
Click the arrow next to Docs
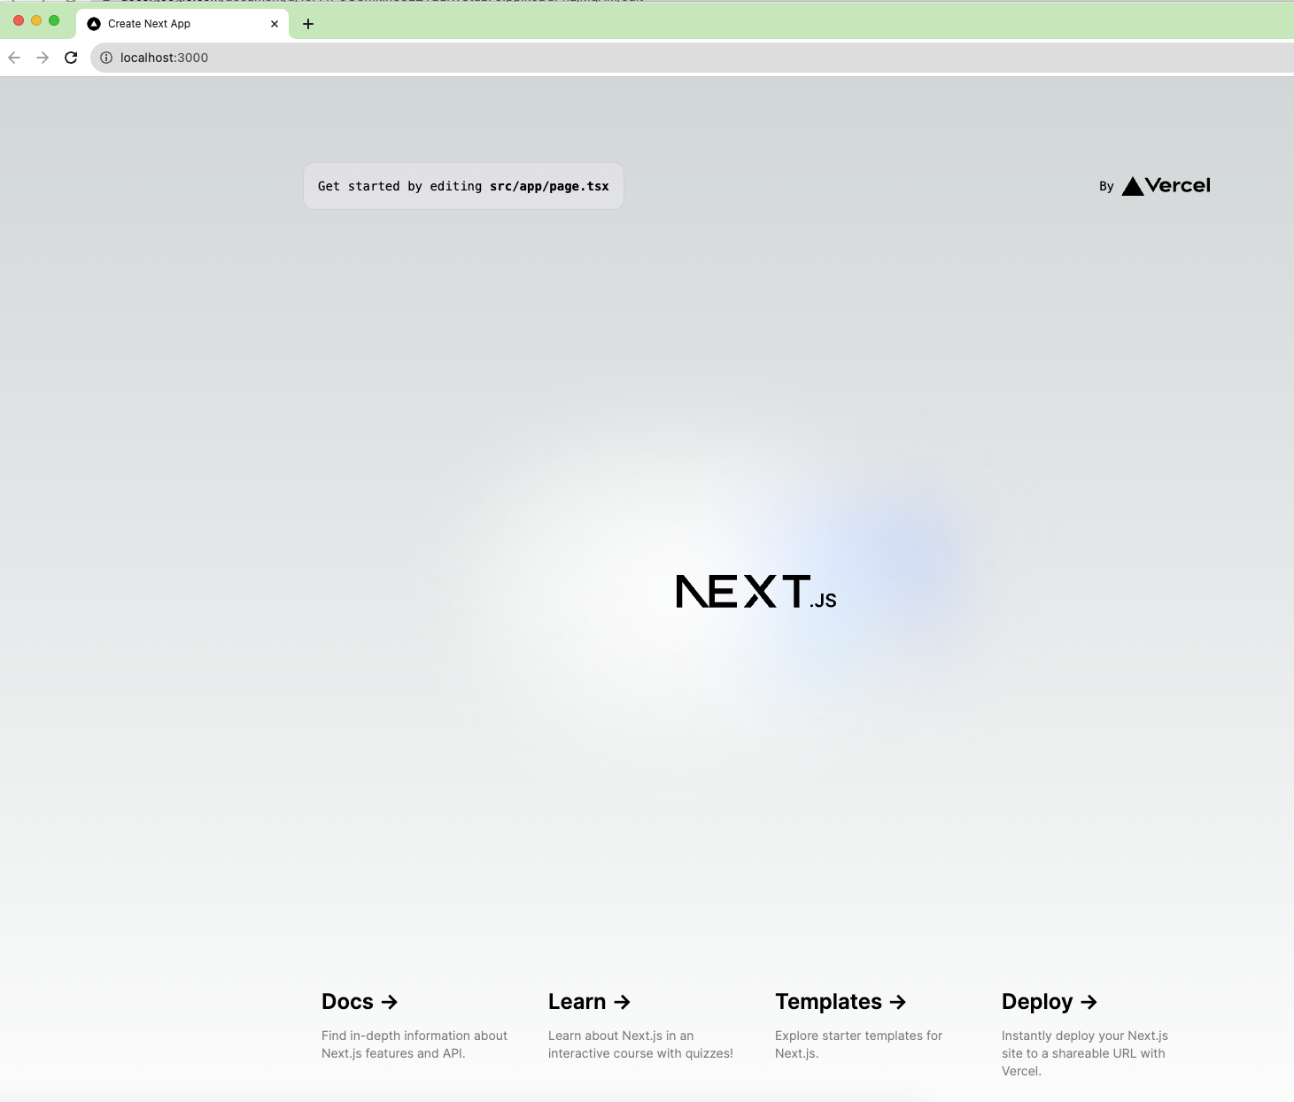[389, 1002]
